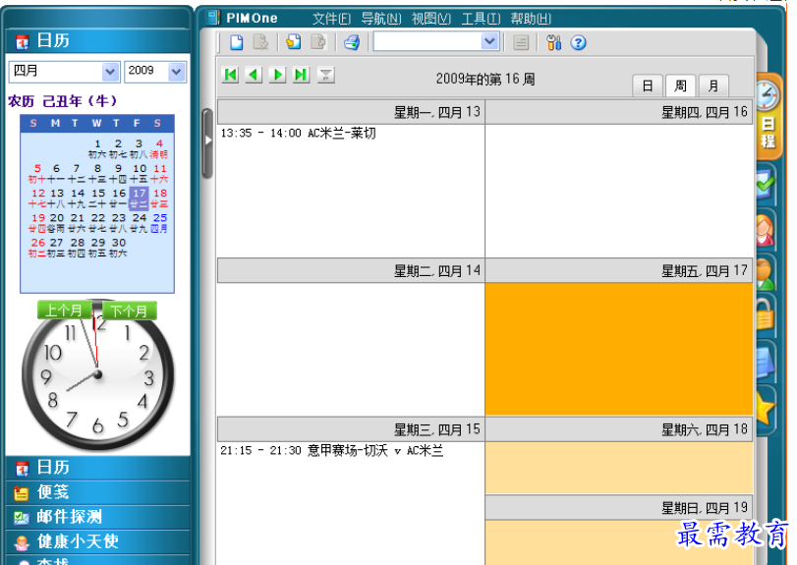Open 邮件探测 mail checker in navigation list
This screenshot has width=797, height=565.
tap(97, 517)
